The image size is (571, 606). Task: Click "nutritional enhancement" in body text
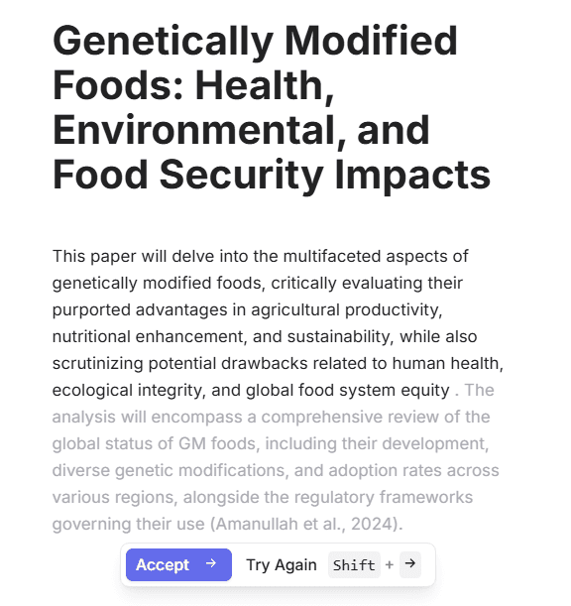(x=148, y=336)
